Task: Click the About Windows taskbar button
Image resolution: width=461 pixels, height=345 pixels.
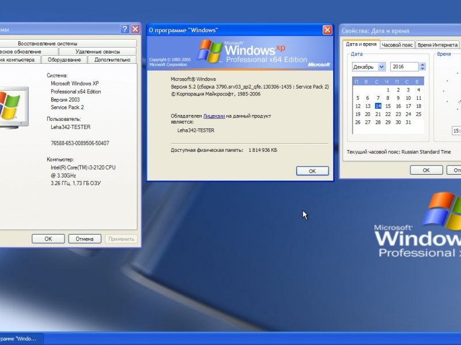Action: [21, 339]
